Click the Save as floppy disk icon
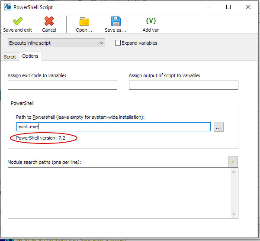 116,22
